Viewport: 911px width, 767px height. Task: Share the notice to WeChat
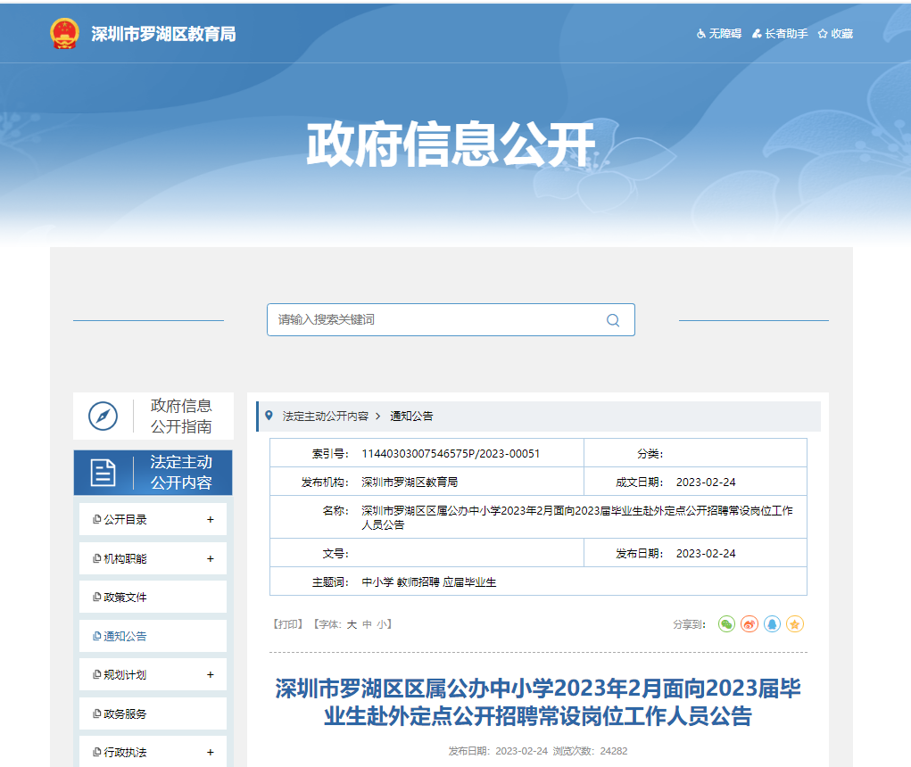tap(727, 624)
